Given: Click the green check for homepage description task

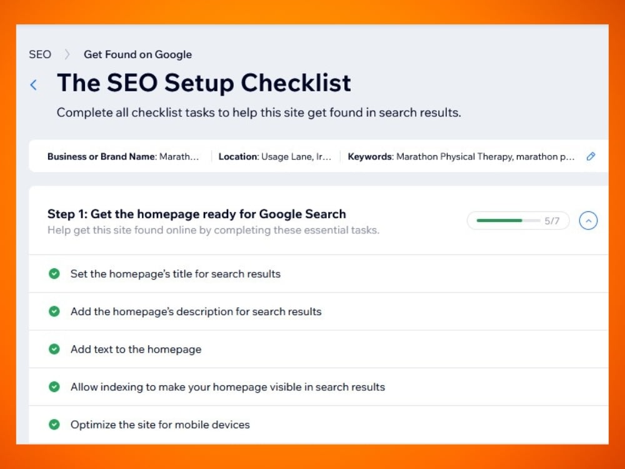Looking at the screenshot, I should tap(54, 311).
